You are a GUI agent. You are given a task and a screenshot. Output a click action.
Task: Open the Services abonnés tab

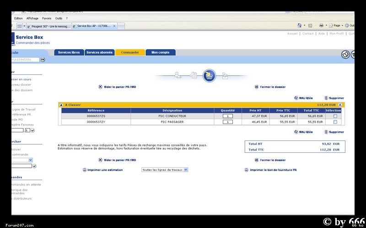(x=99, y=52)
